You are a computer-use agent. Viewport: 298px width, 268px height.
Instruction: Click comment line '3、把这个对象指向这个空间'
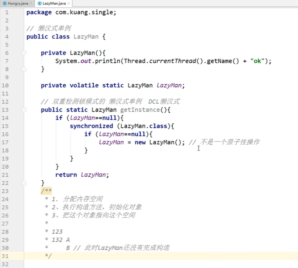93,215
